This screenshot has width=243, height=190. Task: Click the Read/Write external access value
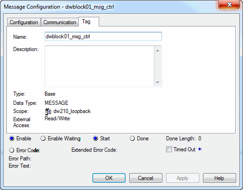57,118
